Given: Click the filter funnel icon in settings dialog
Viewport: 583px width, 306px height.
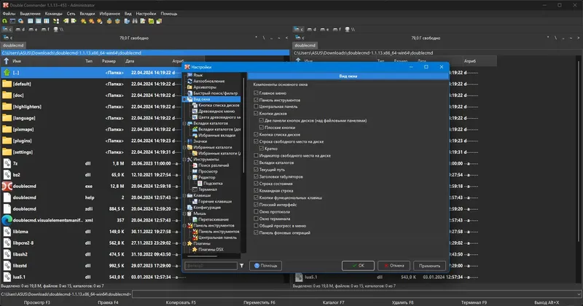Looking at the screenshot, I should (x=242, y=266).
